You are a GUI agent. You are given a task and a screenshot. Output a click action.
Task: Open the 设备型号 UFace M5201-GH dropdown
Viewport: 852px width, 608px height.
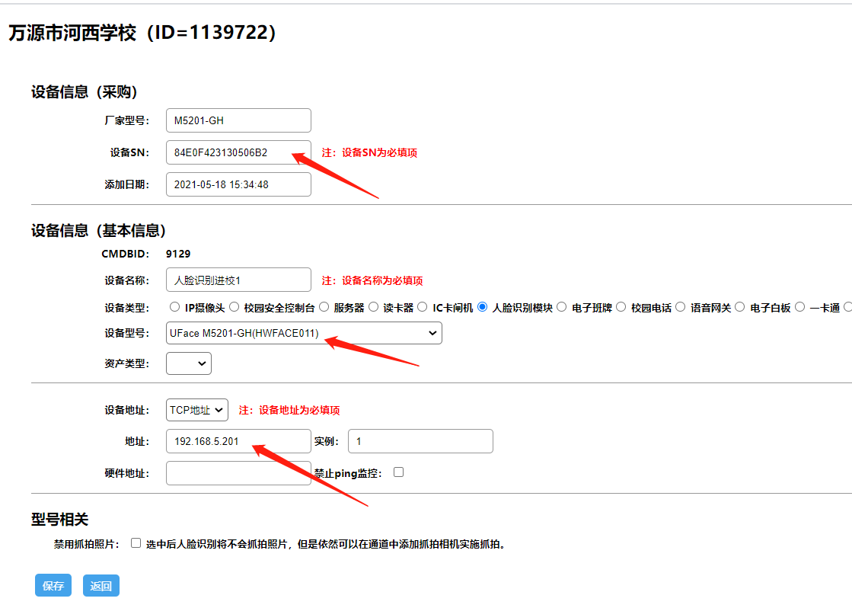click(x=304, y=333)
